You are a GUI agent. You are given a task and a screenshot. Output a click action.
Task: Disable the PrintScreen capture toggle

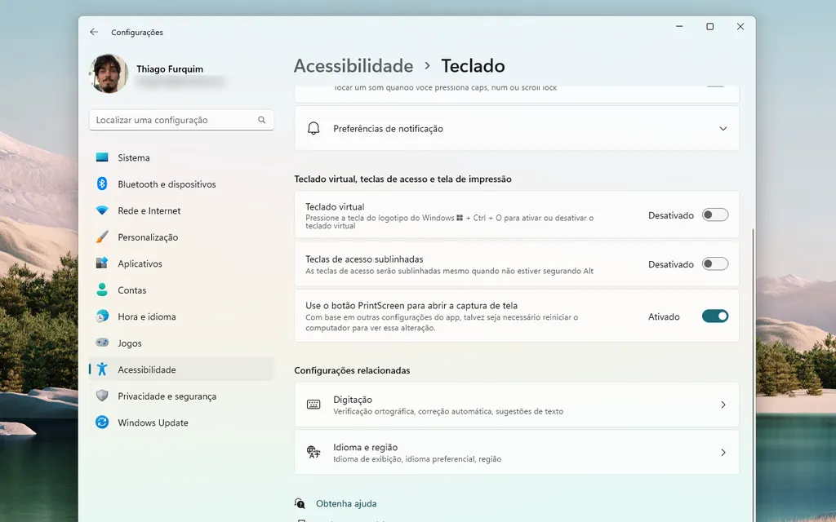pos(714,316)
